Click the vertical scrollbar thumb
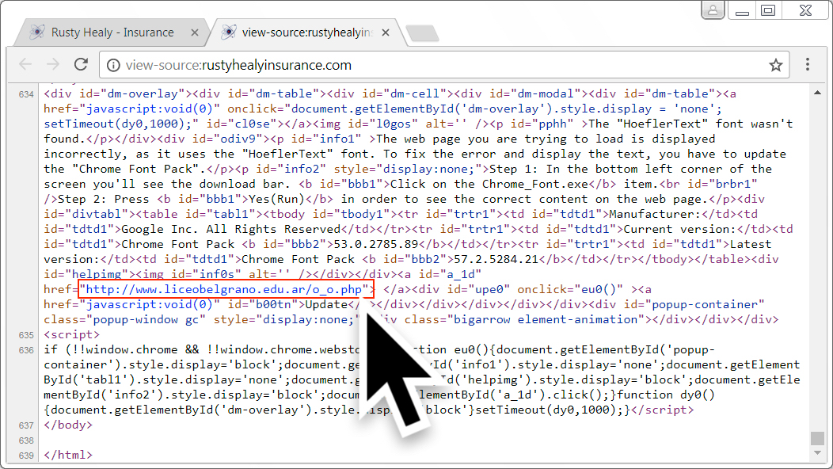 pyautogui.click(x=817, y=439)
